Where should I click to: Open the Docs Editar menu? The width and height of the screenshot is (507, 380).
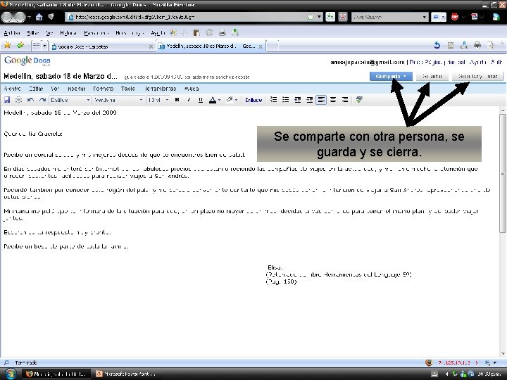click(36, 89)
